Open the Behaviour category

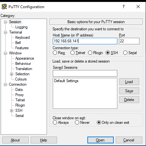point(23,64)
